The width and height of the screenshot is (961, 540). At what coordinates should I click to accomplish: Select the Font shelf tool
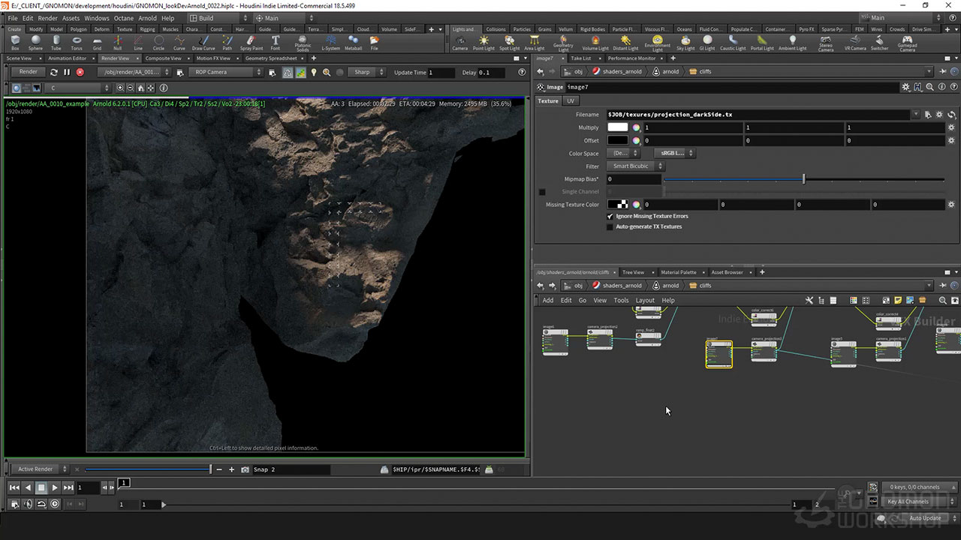[x=276, y=43]
